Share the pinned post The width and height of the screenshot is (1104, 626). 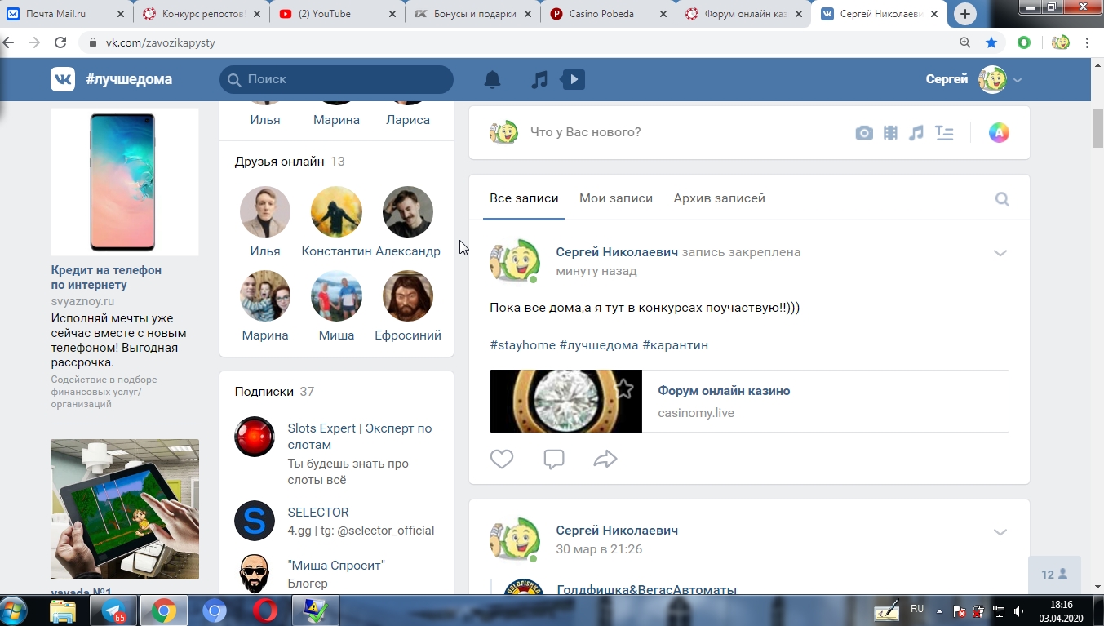605,460
